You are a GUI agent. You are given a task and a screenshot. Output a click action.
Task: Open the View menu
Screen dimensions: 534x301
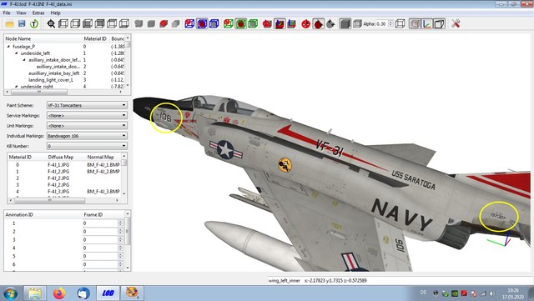pyautogui.click(x=21, y=13)
